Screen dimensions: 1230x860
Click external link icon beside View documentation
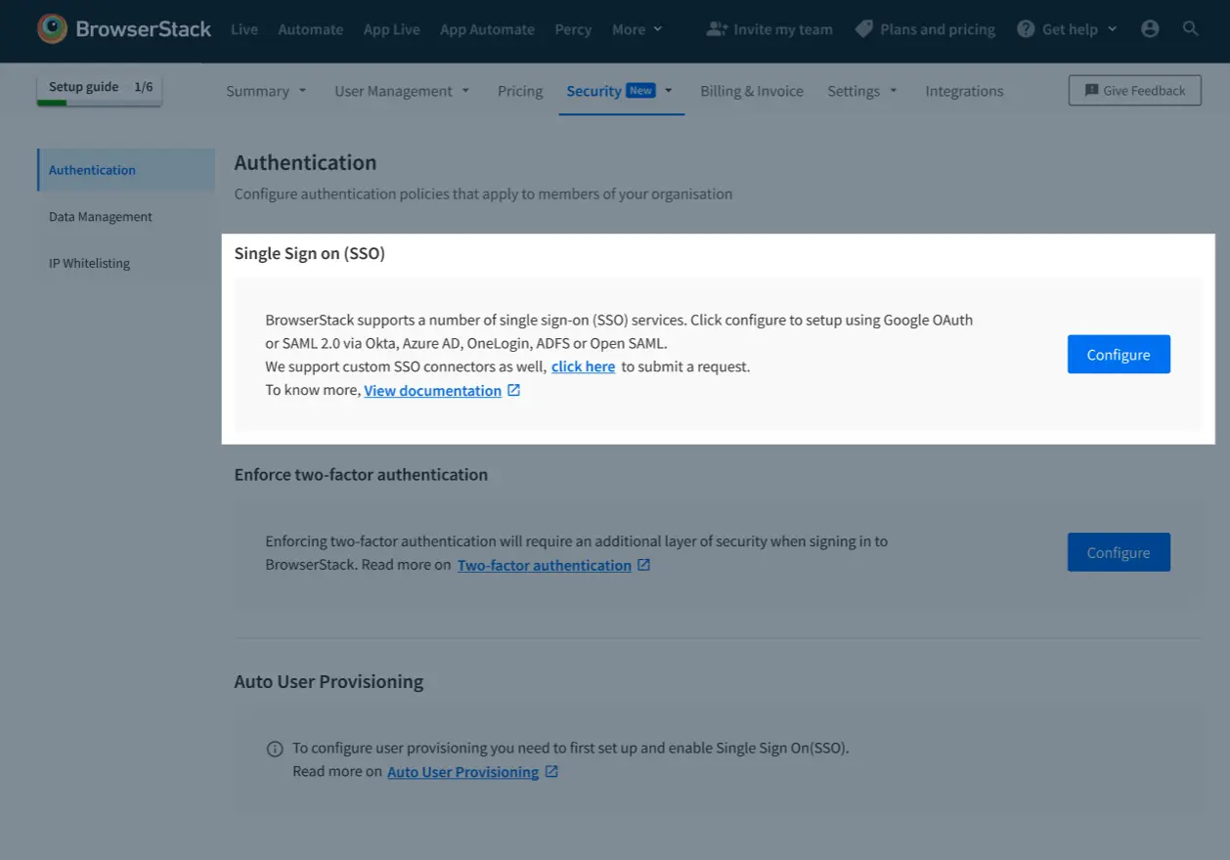[x=514, y=391]
